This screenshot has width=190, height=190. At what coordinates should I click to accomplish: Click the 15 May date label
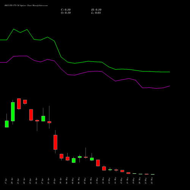pos(122,180)
